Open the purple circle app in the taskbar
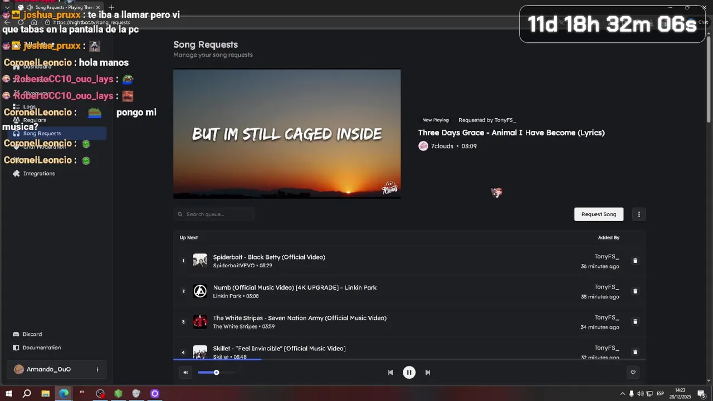The height and width of the screenshot is (401, 713). click(155, 394)
